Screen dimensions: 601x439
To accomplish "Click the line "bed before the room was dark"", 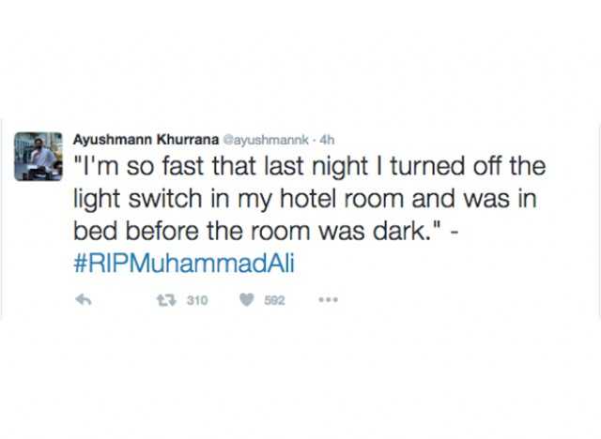I will tap(265, 231).
